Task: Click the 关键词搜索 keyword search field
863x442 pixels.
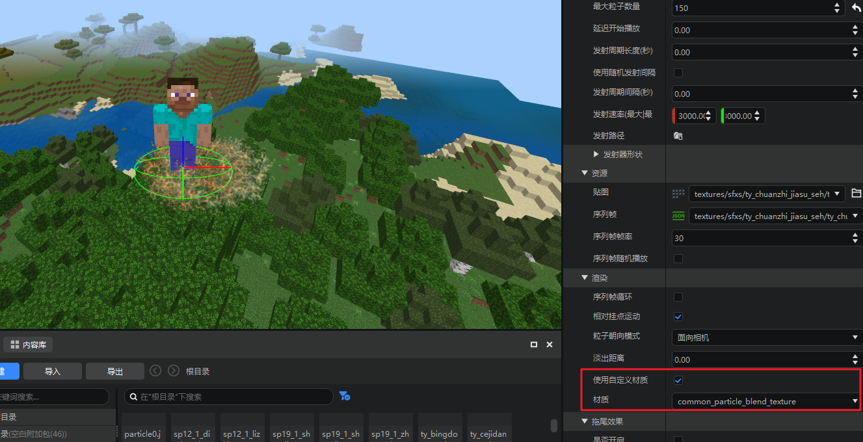Action: coord(54,396)
